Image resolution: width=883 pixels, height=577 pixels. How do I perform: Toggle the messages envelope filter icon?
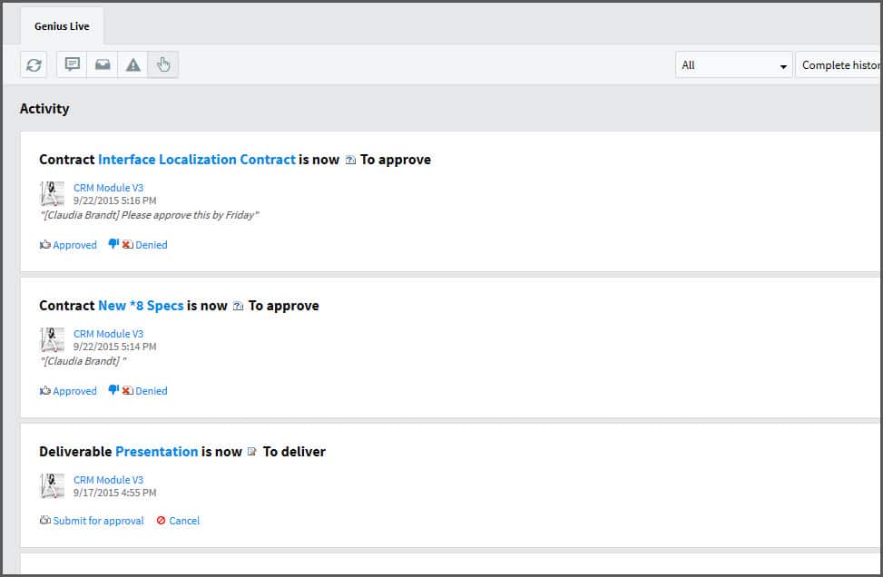(103, 65)
